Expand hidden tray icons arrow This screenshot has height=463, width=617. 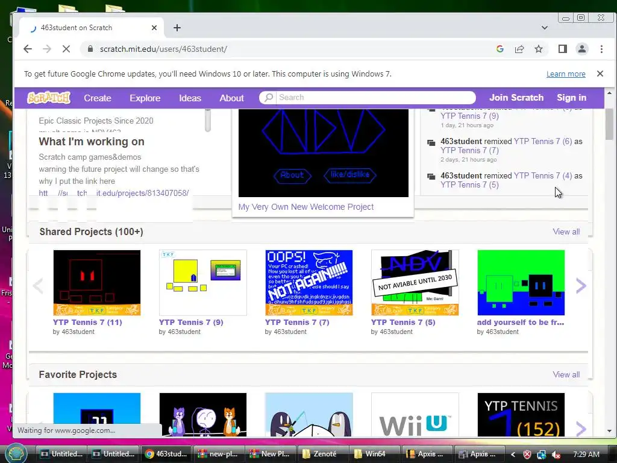pyautogui.click(x=513, y=455)
